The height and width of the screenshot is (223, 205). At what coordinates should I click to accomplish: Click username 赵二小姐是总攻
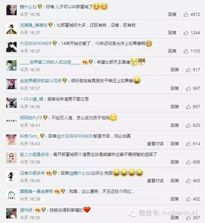(35, 155)
